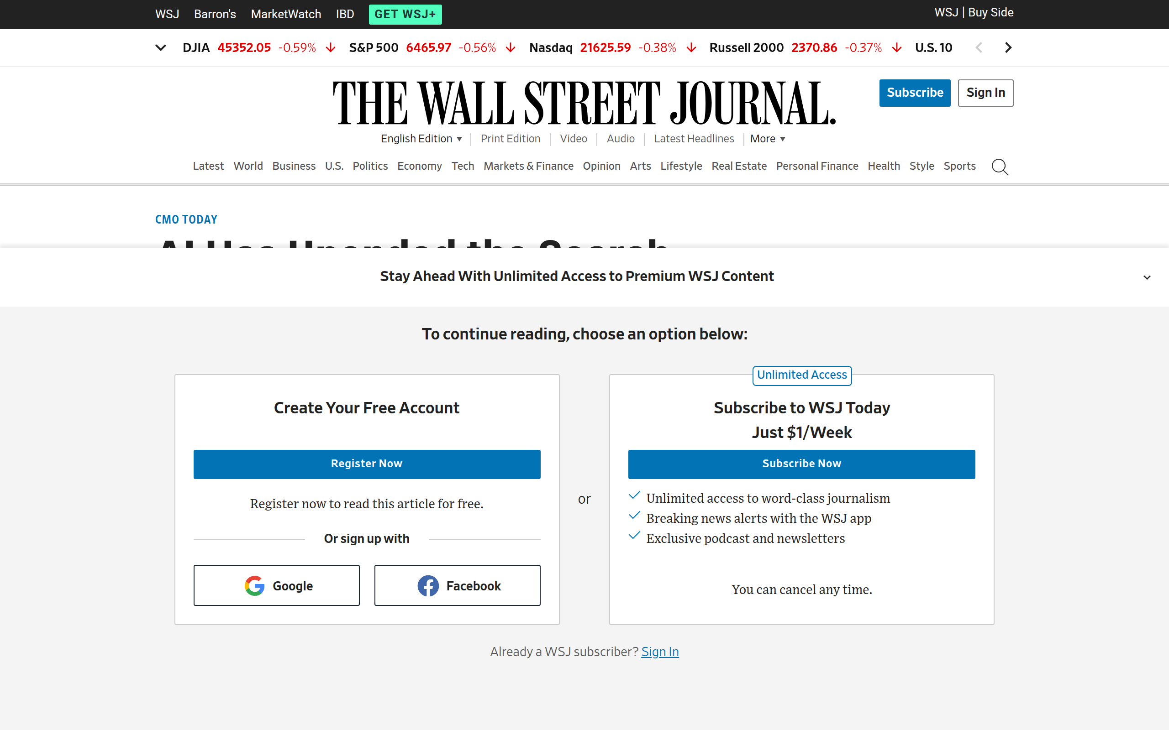Click Russell 2000 ticker value 2370.86
This screenshot has height=730, width=1169.
coord(814,48)
